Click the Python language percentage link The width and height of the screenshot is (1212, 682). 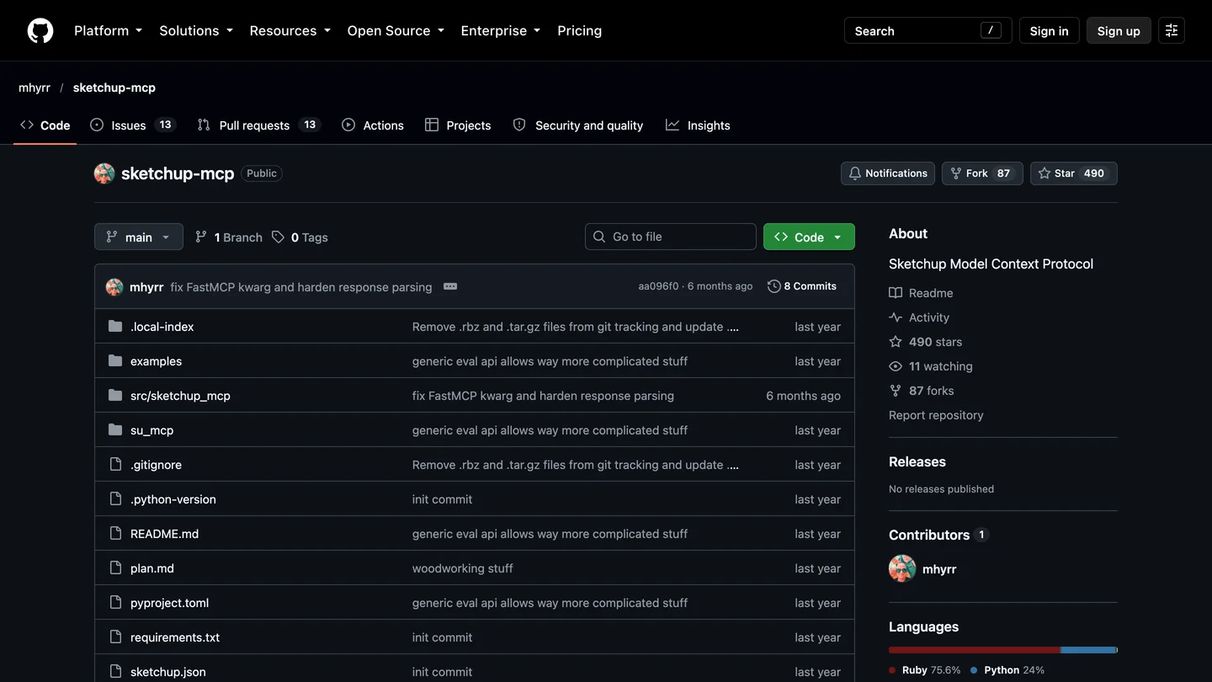point(1007,670)
